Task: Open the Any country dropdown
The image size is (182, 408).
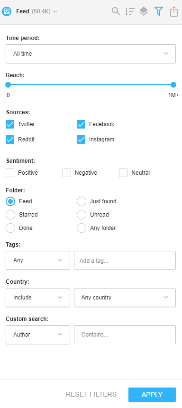Action: click(125, 298)
